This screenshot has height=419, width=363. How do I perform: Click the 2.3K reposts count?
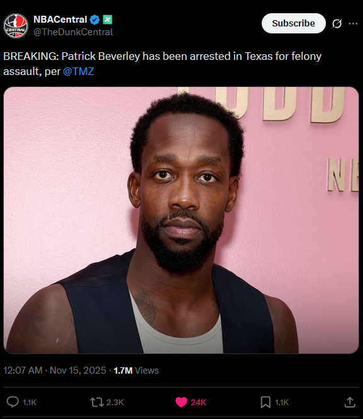point(115,403)
